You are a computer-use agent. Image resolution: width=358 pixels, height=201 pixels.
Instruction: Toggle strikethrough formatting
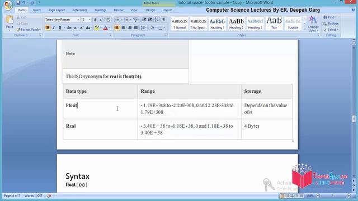click(69, 28)
